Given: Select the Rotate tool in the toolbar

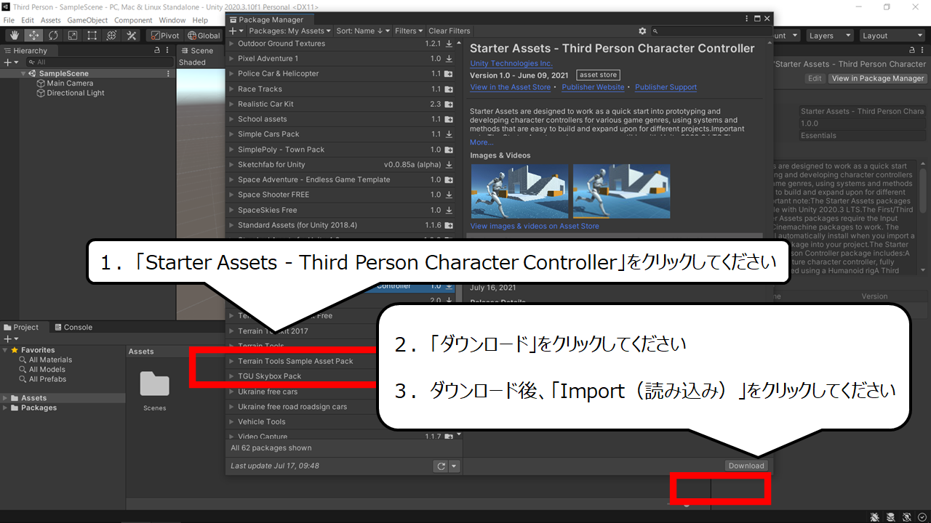Looking at the screenshot, I should pyautogui.click(x=53, y=36).
